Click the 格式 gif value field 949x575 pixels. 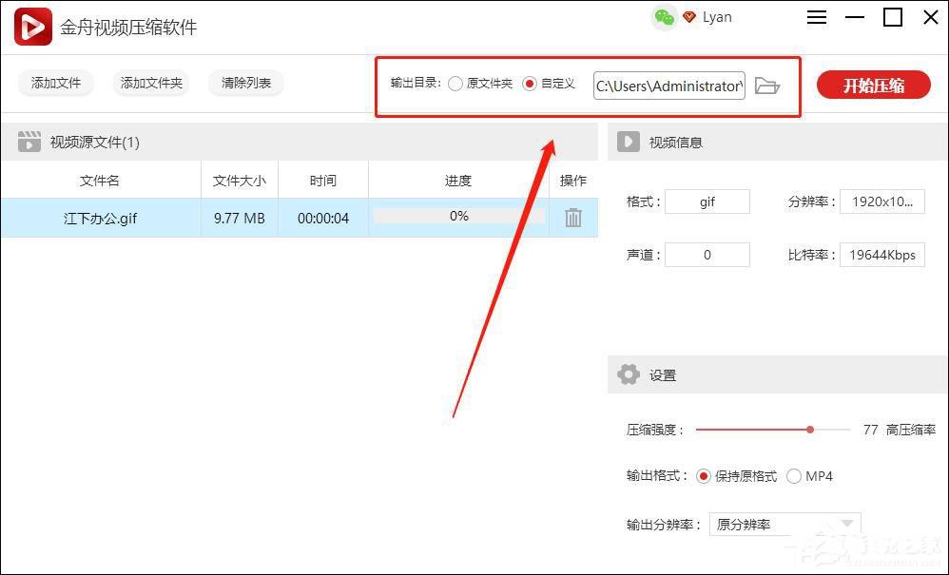(707, 201)
